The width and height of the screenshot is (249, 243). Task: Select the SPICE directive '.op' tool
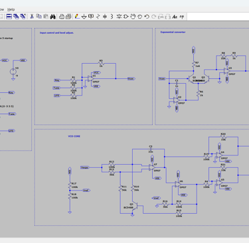click(182, 17)
